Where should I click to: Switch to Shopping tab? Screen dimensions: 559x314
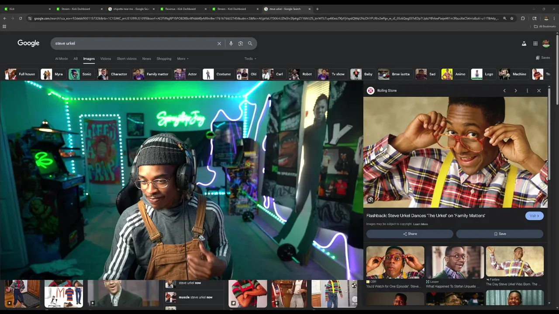pos(164,58)
